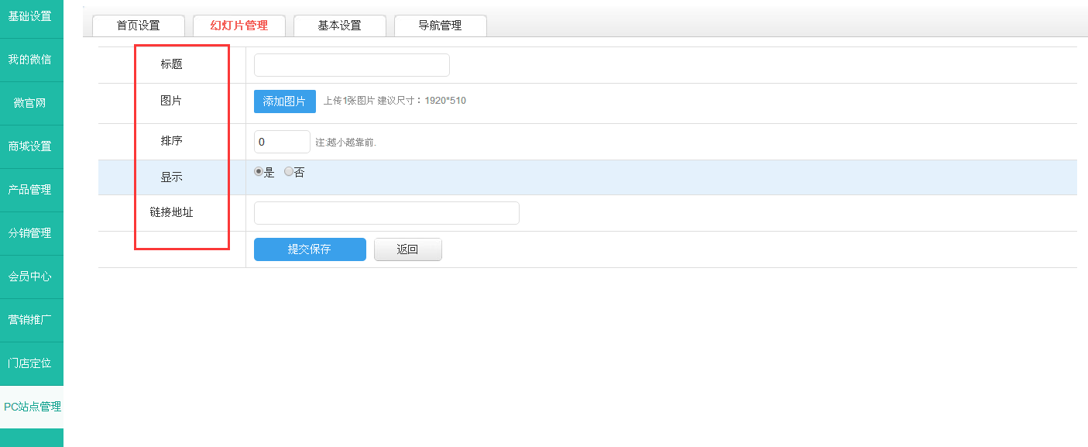Open the 导航管理 tab
1088x447 pixels.
click(x=441, y=26)
